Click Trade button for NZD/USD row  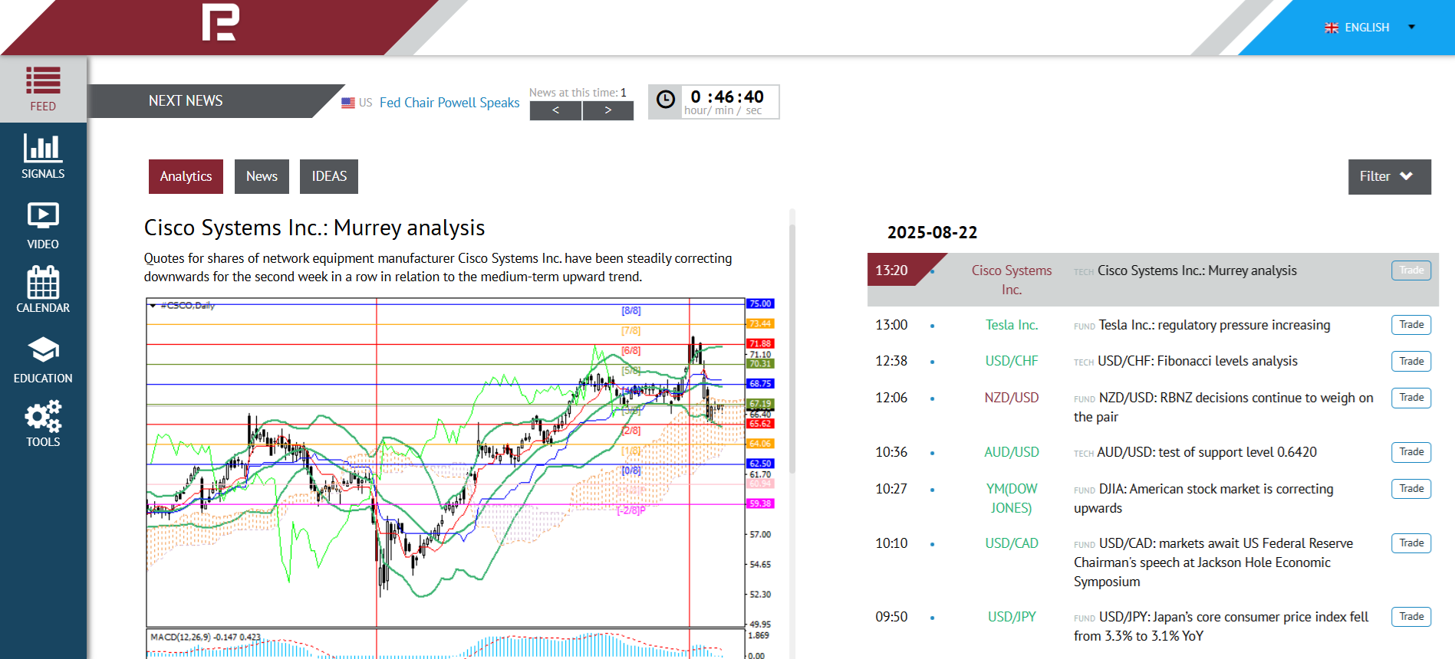pos(1411,398)
